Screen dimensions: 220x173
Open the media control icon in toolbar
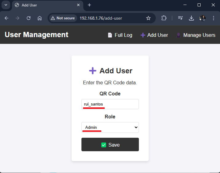point(180,18)
